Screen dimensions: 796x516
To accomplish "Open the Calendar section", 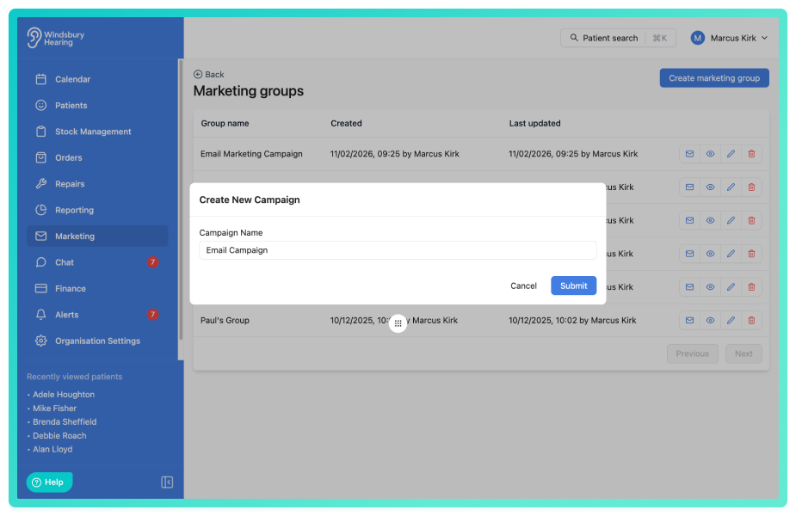I will (97, 79).
